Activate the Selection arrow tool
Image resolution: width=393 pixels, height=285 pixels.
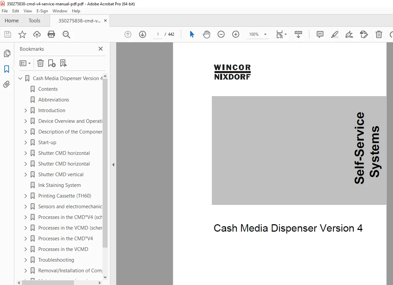192,34
